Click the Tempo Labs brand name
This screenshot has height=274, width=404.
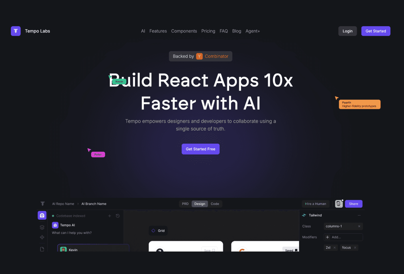38,31
